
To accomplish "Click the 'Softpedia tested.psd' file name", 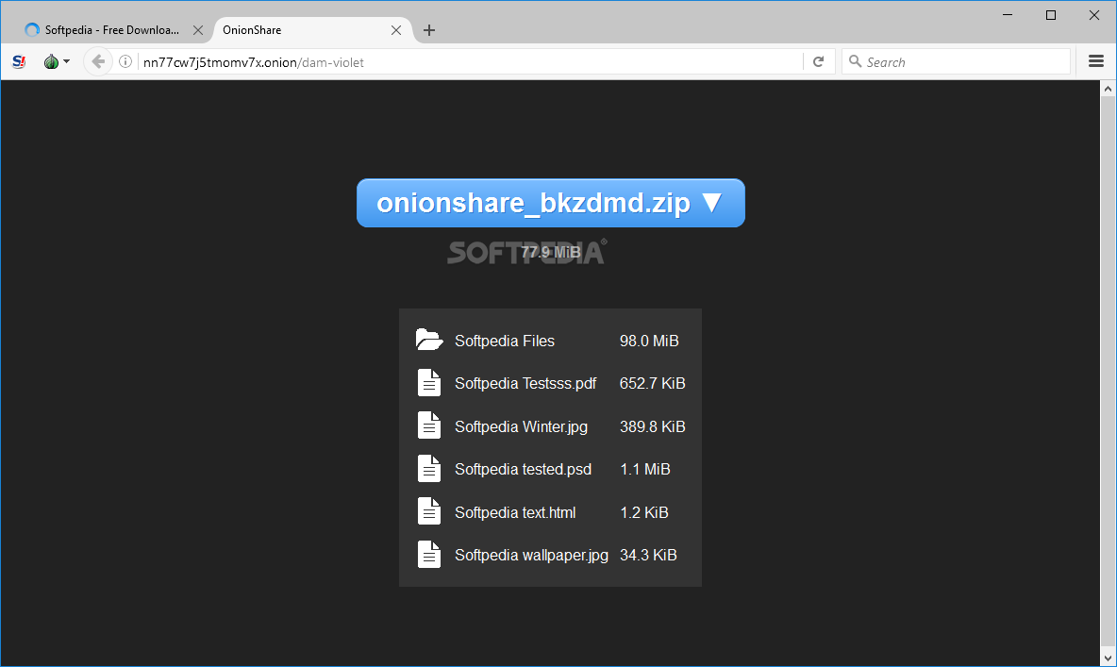I will [x=523, y=470].
